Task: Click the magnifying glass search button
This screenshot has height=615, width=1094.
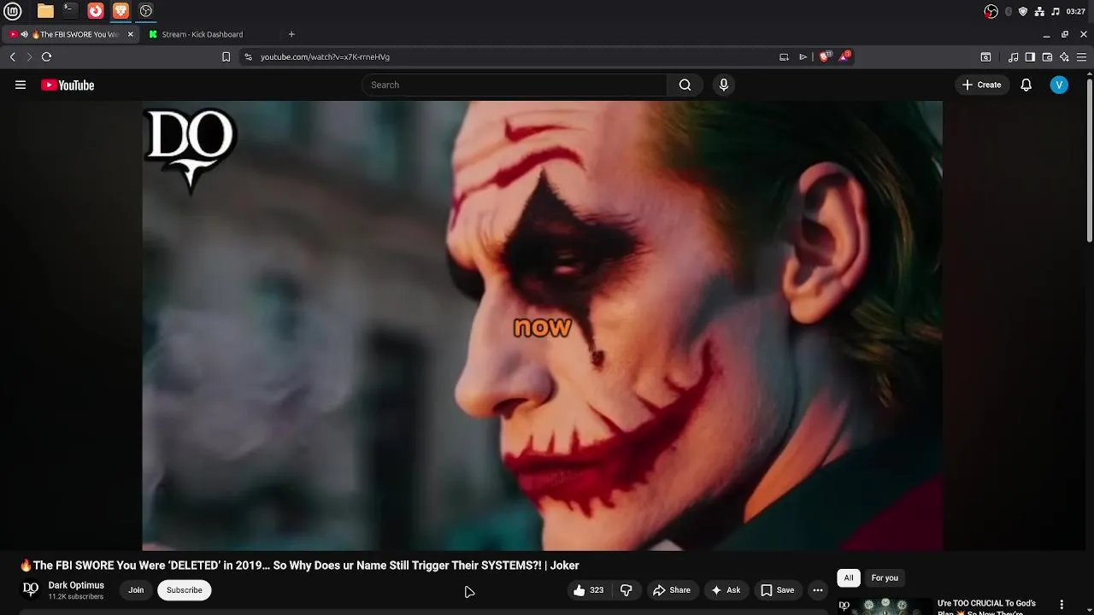Action: [685, 85]
